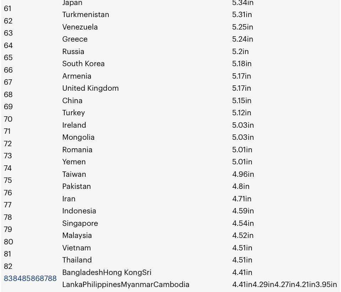The width and height of the screenshot is (341, 292).
Task: Click the blue rank numbers link 838485868788
Action: [30, 278]
